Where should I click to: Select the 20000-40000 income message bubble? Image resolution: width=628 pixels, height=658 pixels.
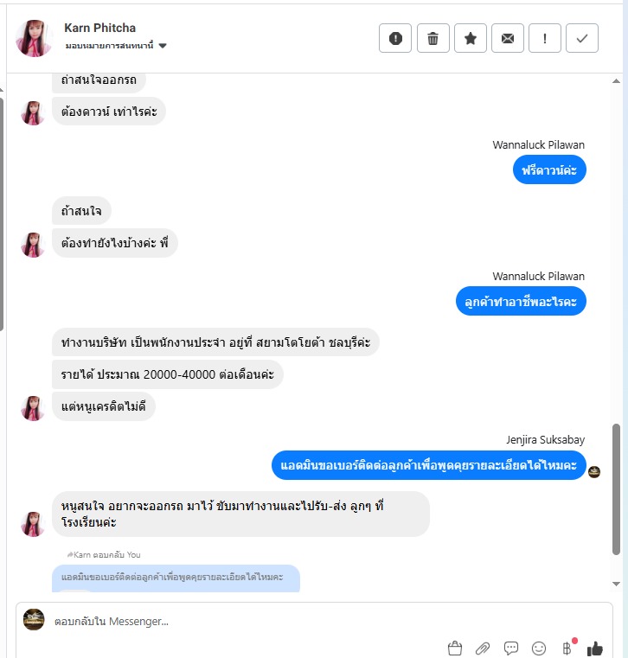click(x=168, y=374)
